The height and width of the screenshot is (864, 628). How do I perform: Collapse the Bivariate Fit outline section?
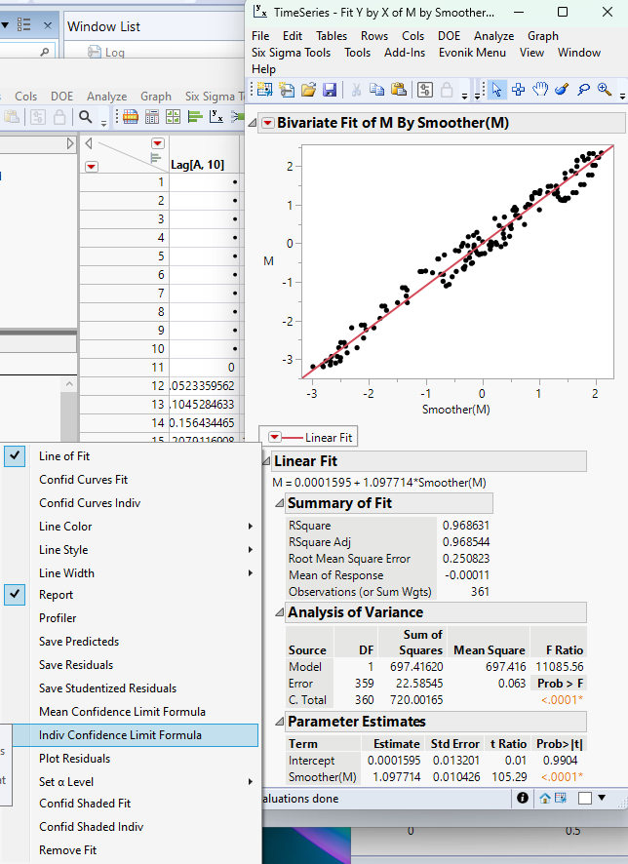[x=253, y=123]
